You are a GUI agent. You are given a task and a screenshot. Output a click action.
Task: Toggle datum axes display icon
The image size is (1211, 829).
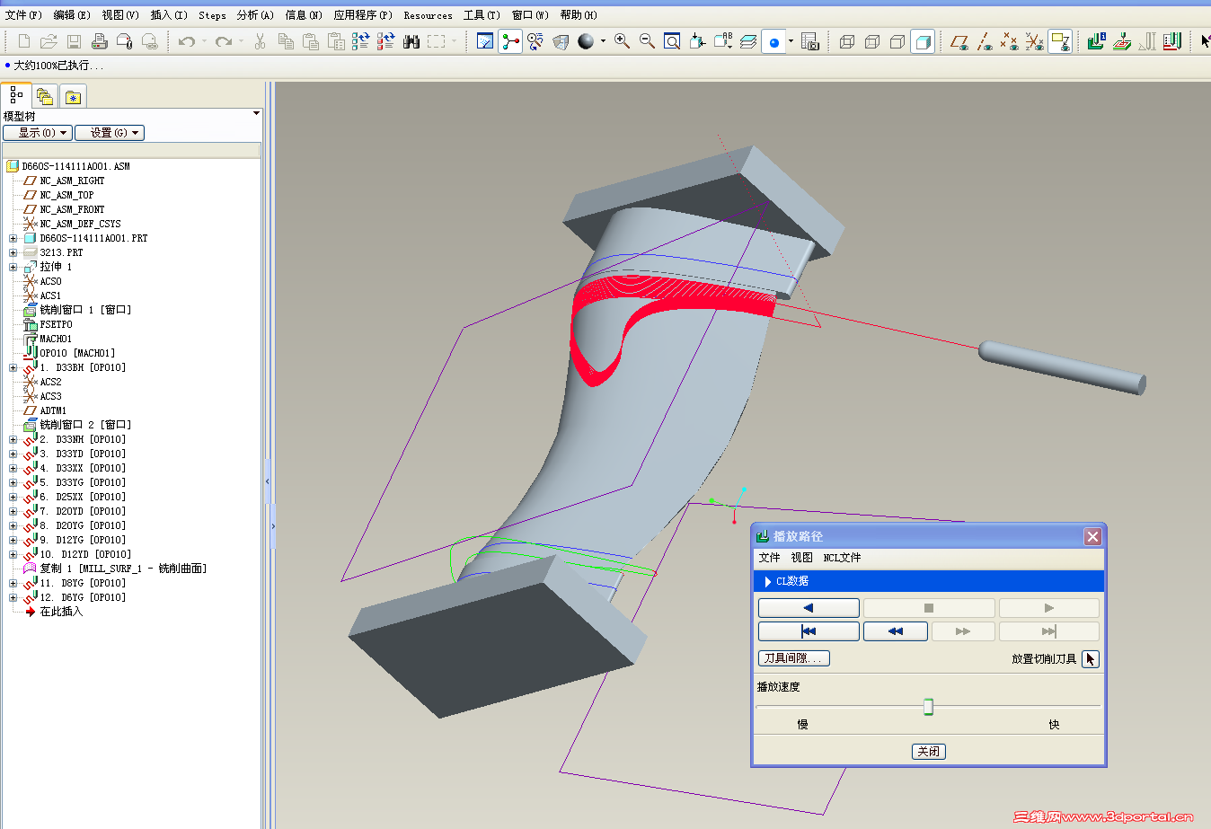[985, 41]
